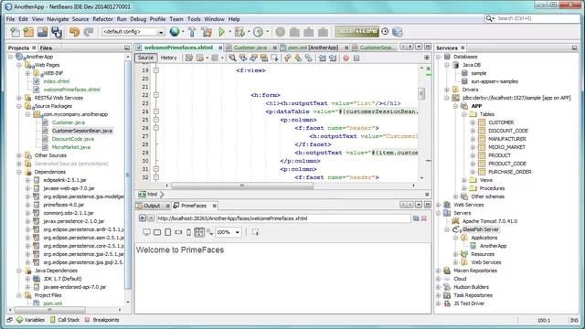Open the Run Project dropdown arrow
This screenshot has width=585, height=329.
[x=229, y=32]
